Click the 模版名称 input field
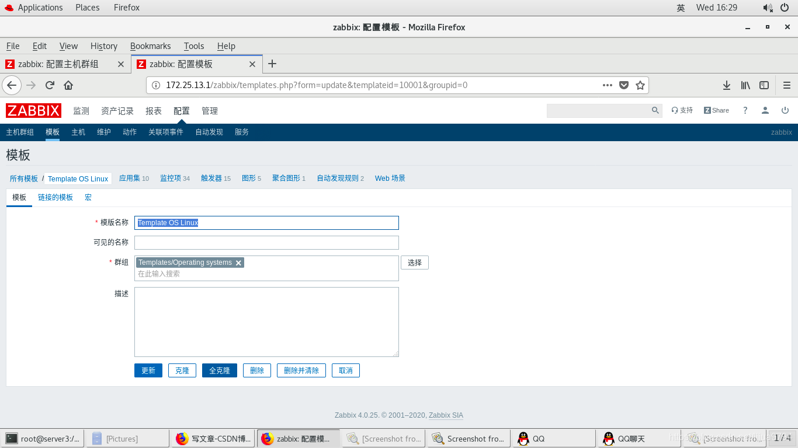The height and width of the screenshot is (448, 798). pyautogui.click(x=266, y=223)
